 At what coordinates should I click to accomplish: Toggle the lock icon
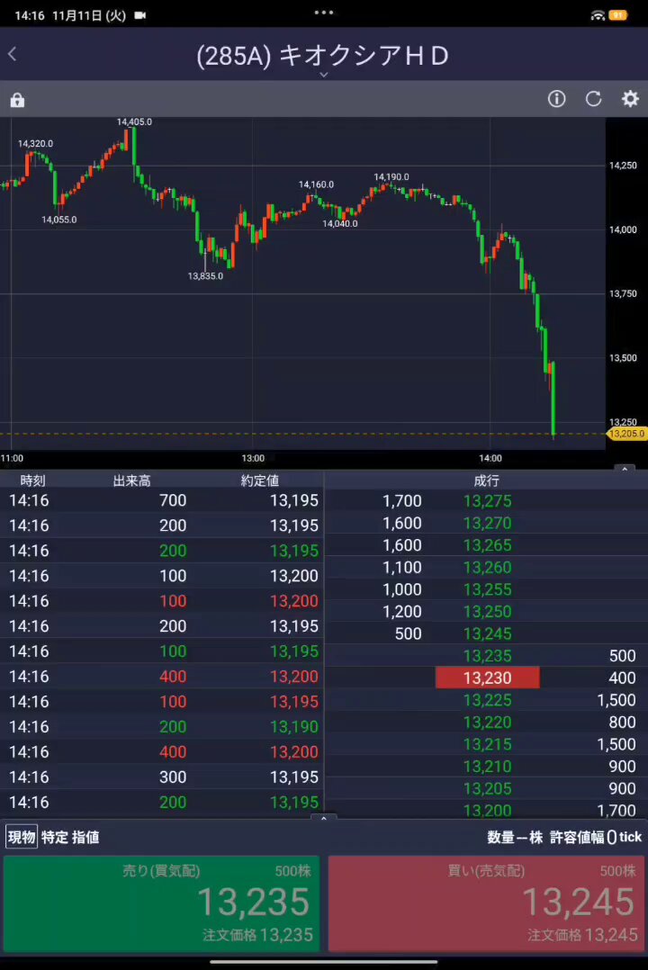coord(17,100)
